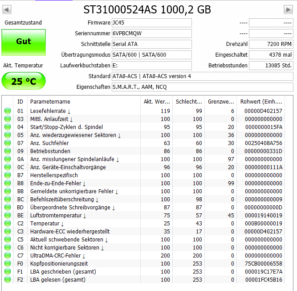Click status dot for Übergeordnete Schreibvorgänge

tap(8, 207)
